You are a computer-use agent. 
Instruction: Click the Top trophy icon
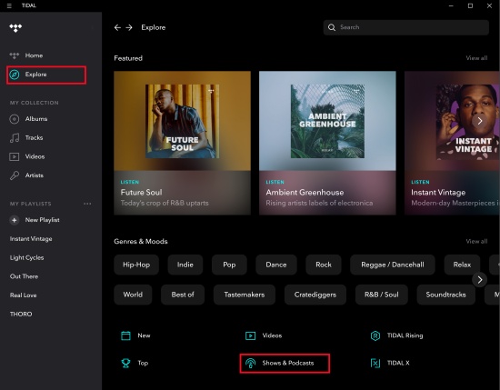[125, 363]
